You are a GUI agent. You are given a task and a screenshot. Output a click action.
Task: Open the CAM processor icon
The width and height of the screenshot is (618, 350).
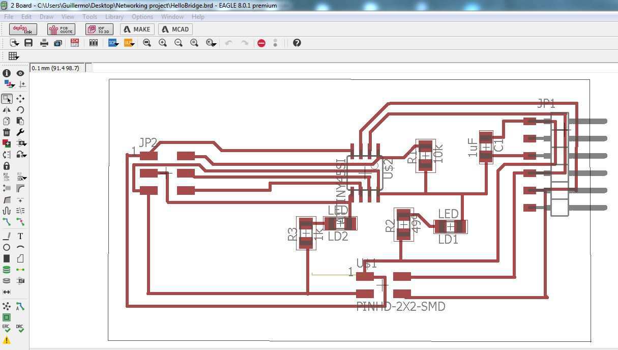pos(58,43)
